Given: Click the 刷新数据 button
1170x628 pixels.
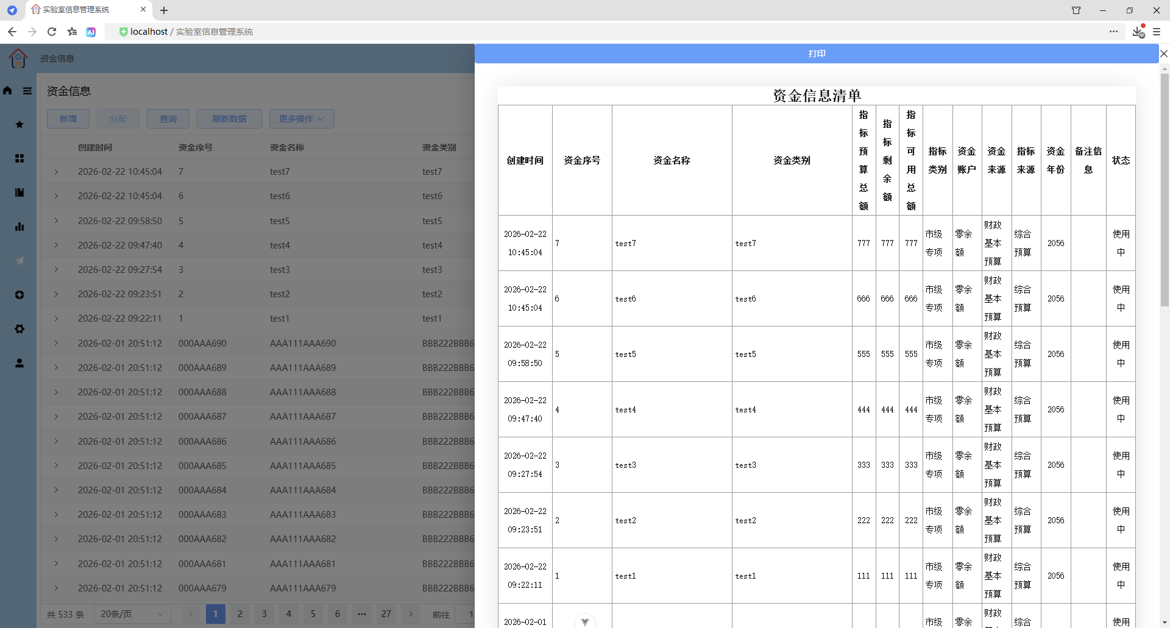Looking at the screenshot, I should coord(229,119).
